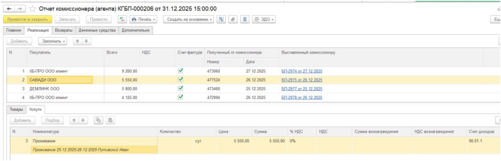Image resolution: width=501 pixels, height=161 pixels.
Task: Switch to the Денежные средства tab
Action: coord(97,30)
